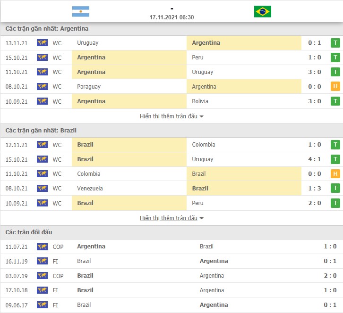Select the Các trận gần nhất: Argentina section header

[x=171, y=29]
